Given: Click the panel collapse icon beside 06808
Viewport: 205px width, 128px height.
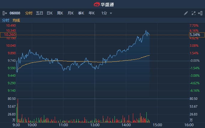Looking at the screenshot, I should click(x=4, y=13).
